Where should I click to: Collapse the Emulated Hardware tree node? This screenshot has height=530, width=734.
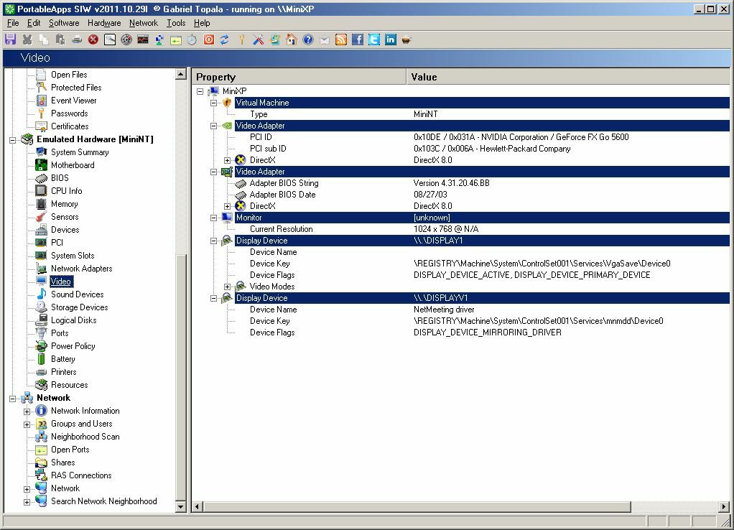tap(13, 139)
